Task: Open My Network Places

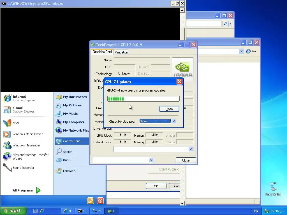Action: click(x=72, y=130)
